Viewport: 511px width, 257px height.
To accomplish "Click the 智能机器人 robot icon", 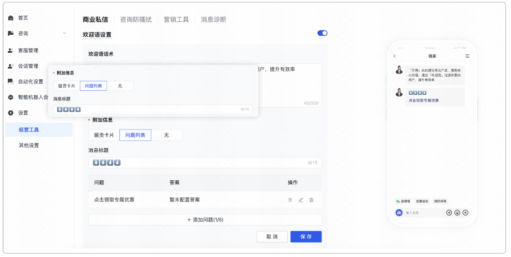I will 11,97.
